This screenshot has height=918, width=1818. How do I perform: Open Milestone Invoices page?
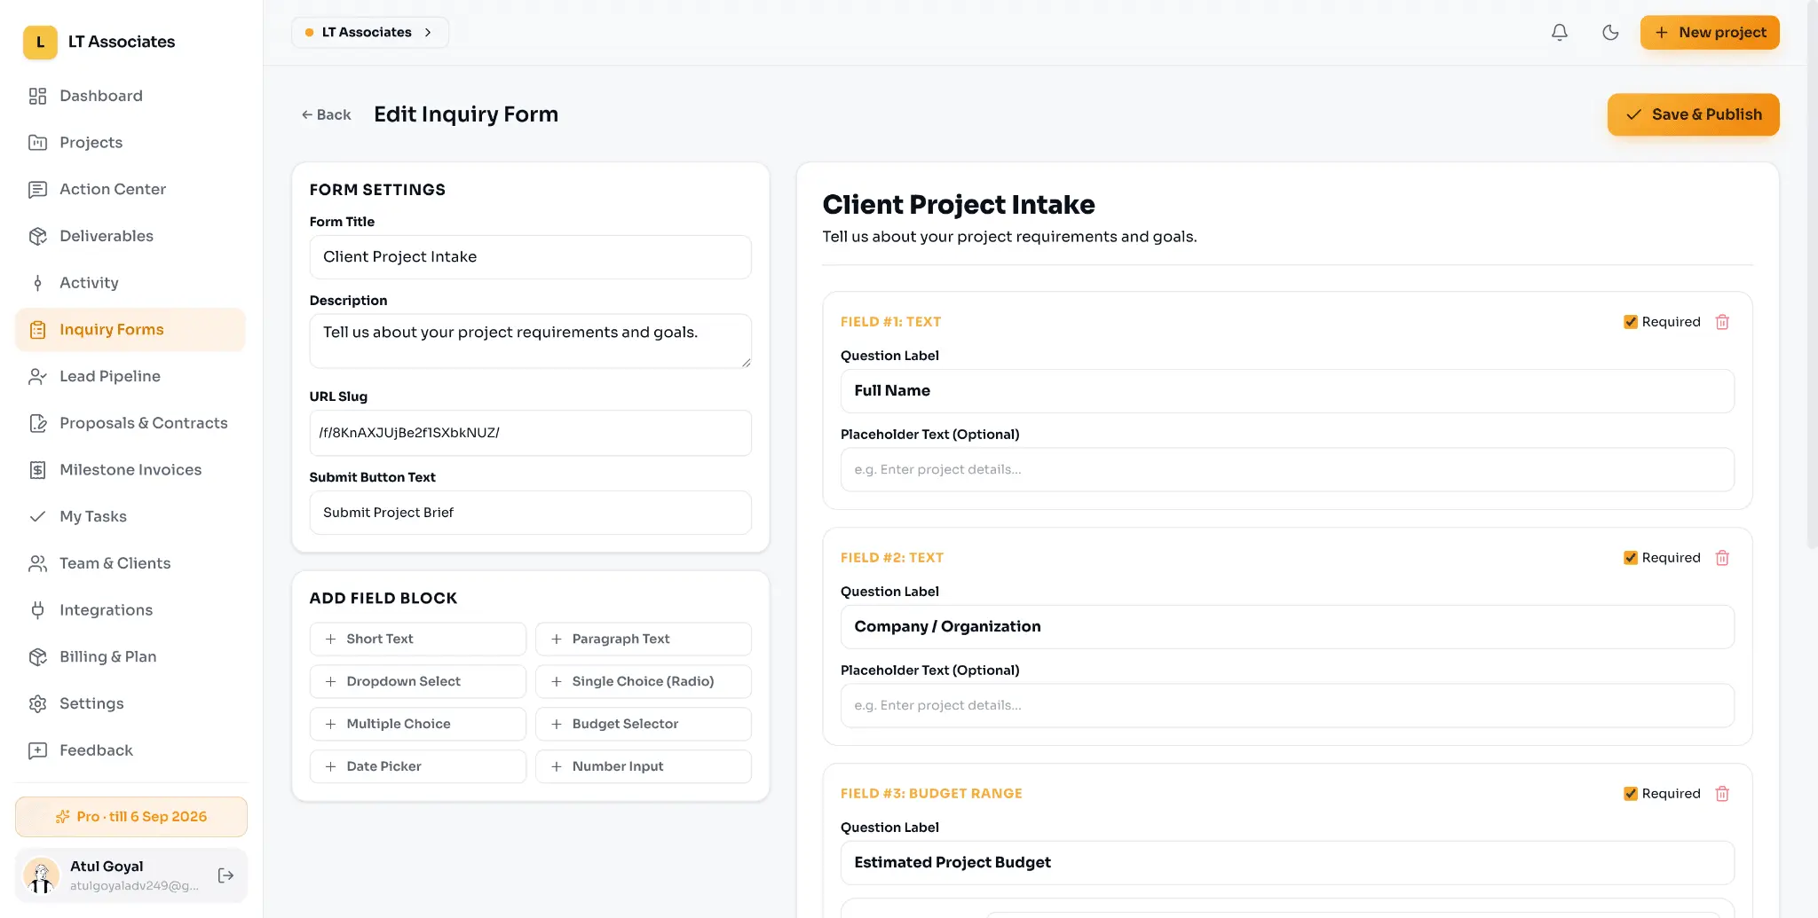[130, 470]
